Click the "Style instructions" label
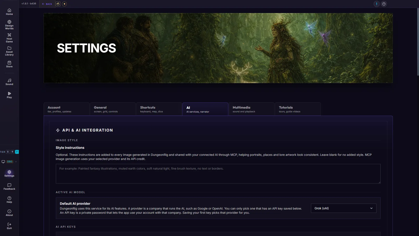 coord(70,148)
